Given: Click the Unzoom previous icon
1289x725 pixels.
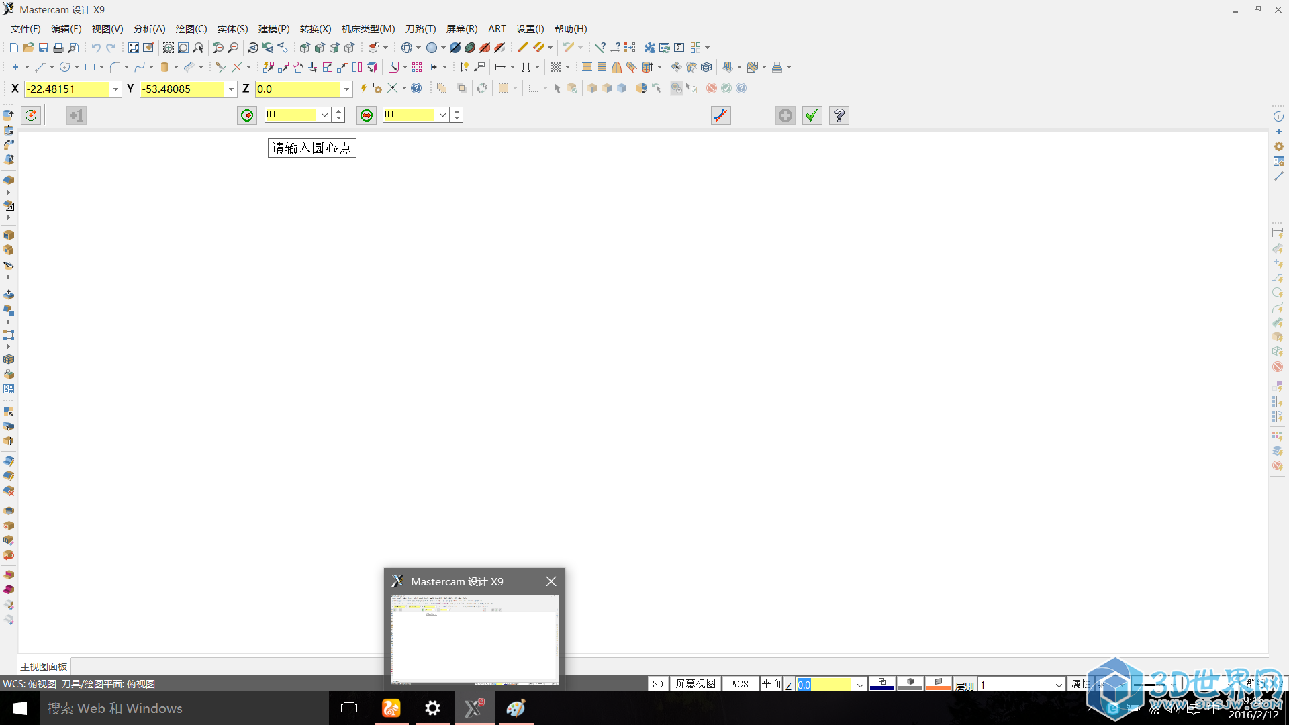Looking at the screenshot, I should tap(218, 48).
